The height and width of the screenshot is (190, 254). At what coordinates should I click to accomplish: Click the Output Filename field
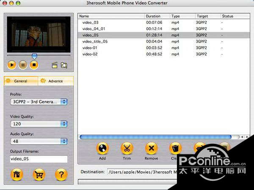click(39, 159)
